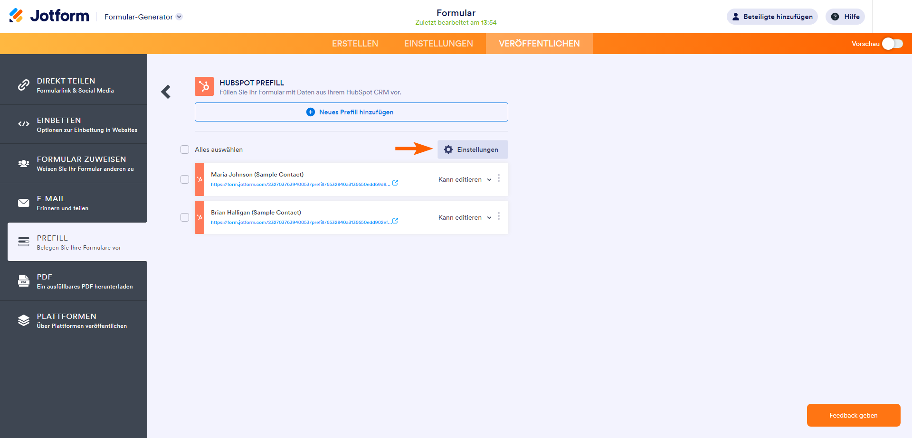Click the person icon in Beteiligte hinzufügen
Screen dimensions: 912x438
pos(736,17)
